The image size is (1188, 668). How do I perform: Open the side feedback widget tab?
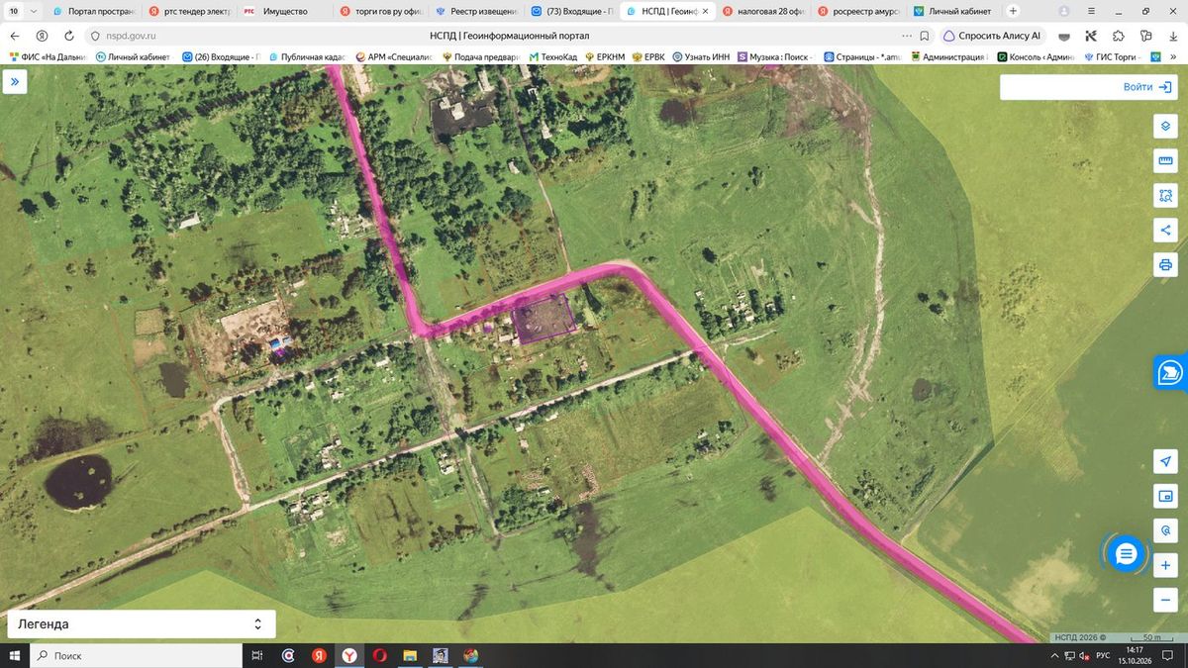[x=1171, y=372]
